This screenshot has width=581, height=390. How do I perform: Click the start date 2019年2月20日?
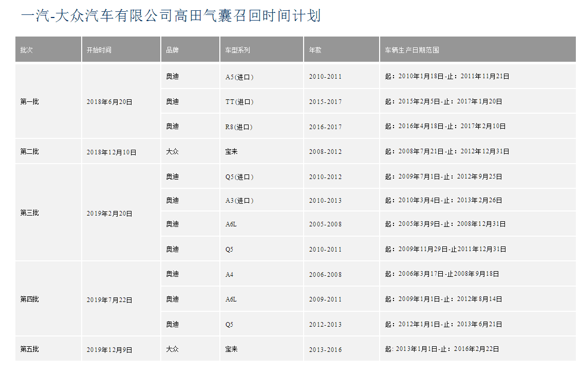coord(109,214)
